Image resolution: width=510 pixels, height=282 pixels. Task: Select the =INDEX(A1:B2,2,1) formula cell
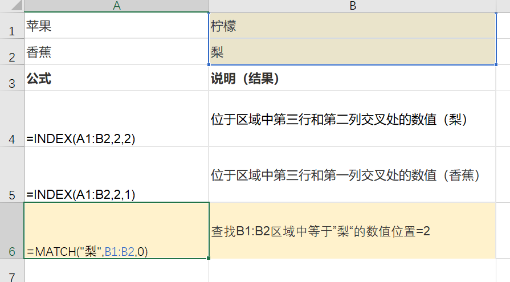(x=116, y=174)
